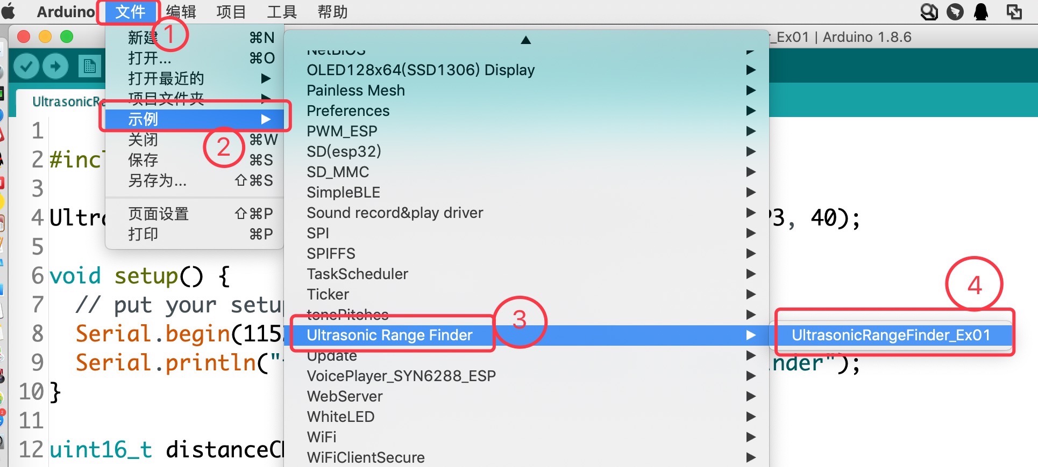Open the 工具 menu
1038x467 pixels.
click(x=282, y=11)
